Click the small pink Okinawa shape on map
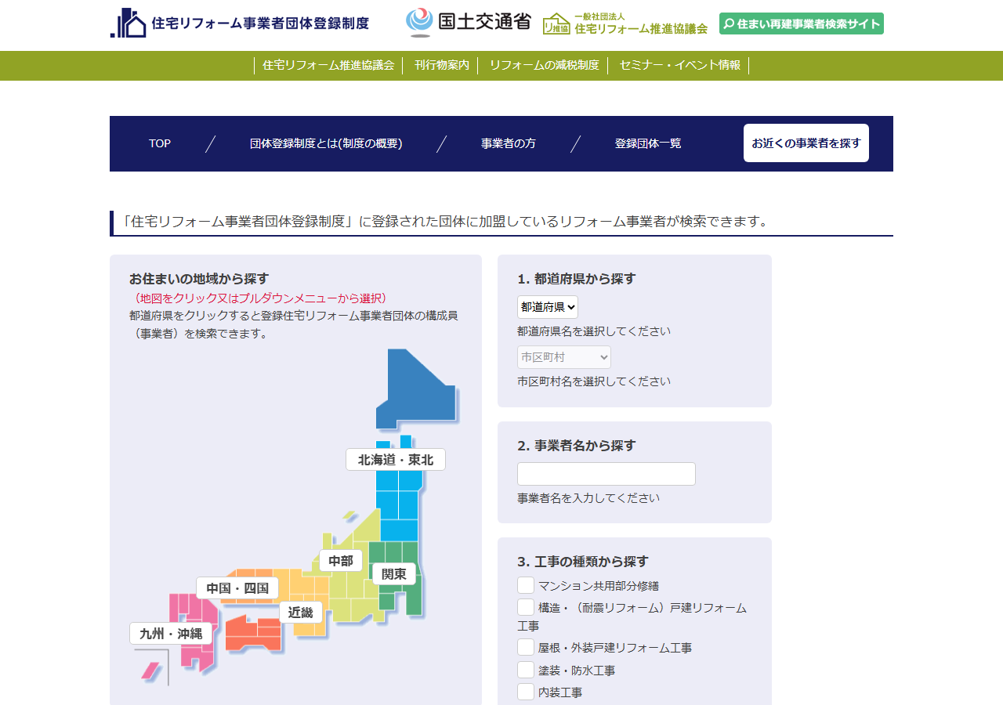1003x705 pixels. coord(150,671)
